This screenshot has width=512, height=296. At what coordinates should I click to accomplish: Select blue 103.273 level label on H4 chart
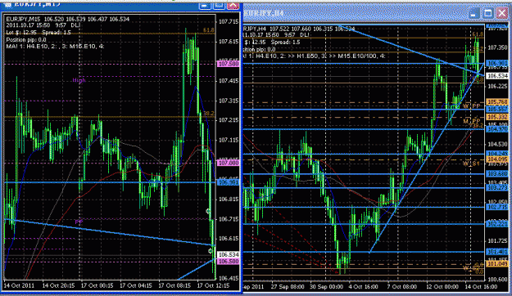tap(497, 188)
